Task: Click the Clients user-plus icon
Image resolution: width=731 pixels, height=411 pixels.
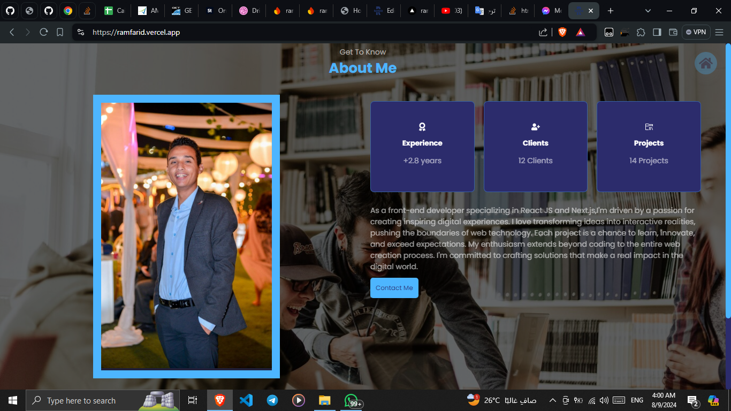Action: [x=536, y=127]
